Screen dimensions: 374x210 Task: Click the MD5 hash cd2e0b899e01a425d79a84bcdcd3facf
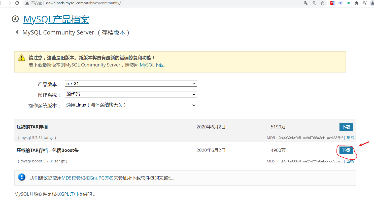click(x=311, y=161)
